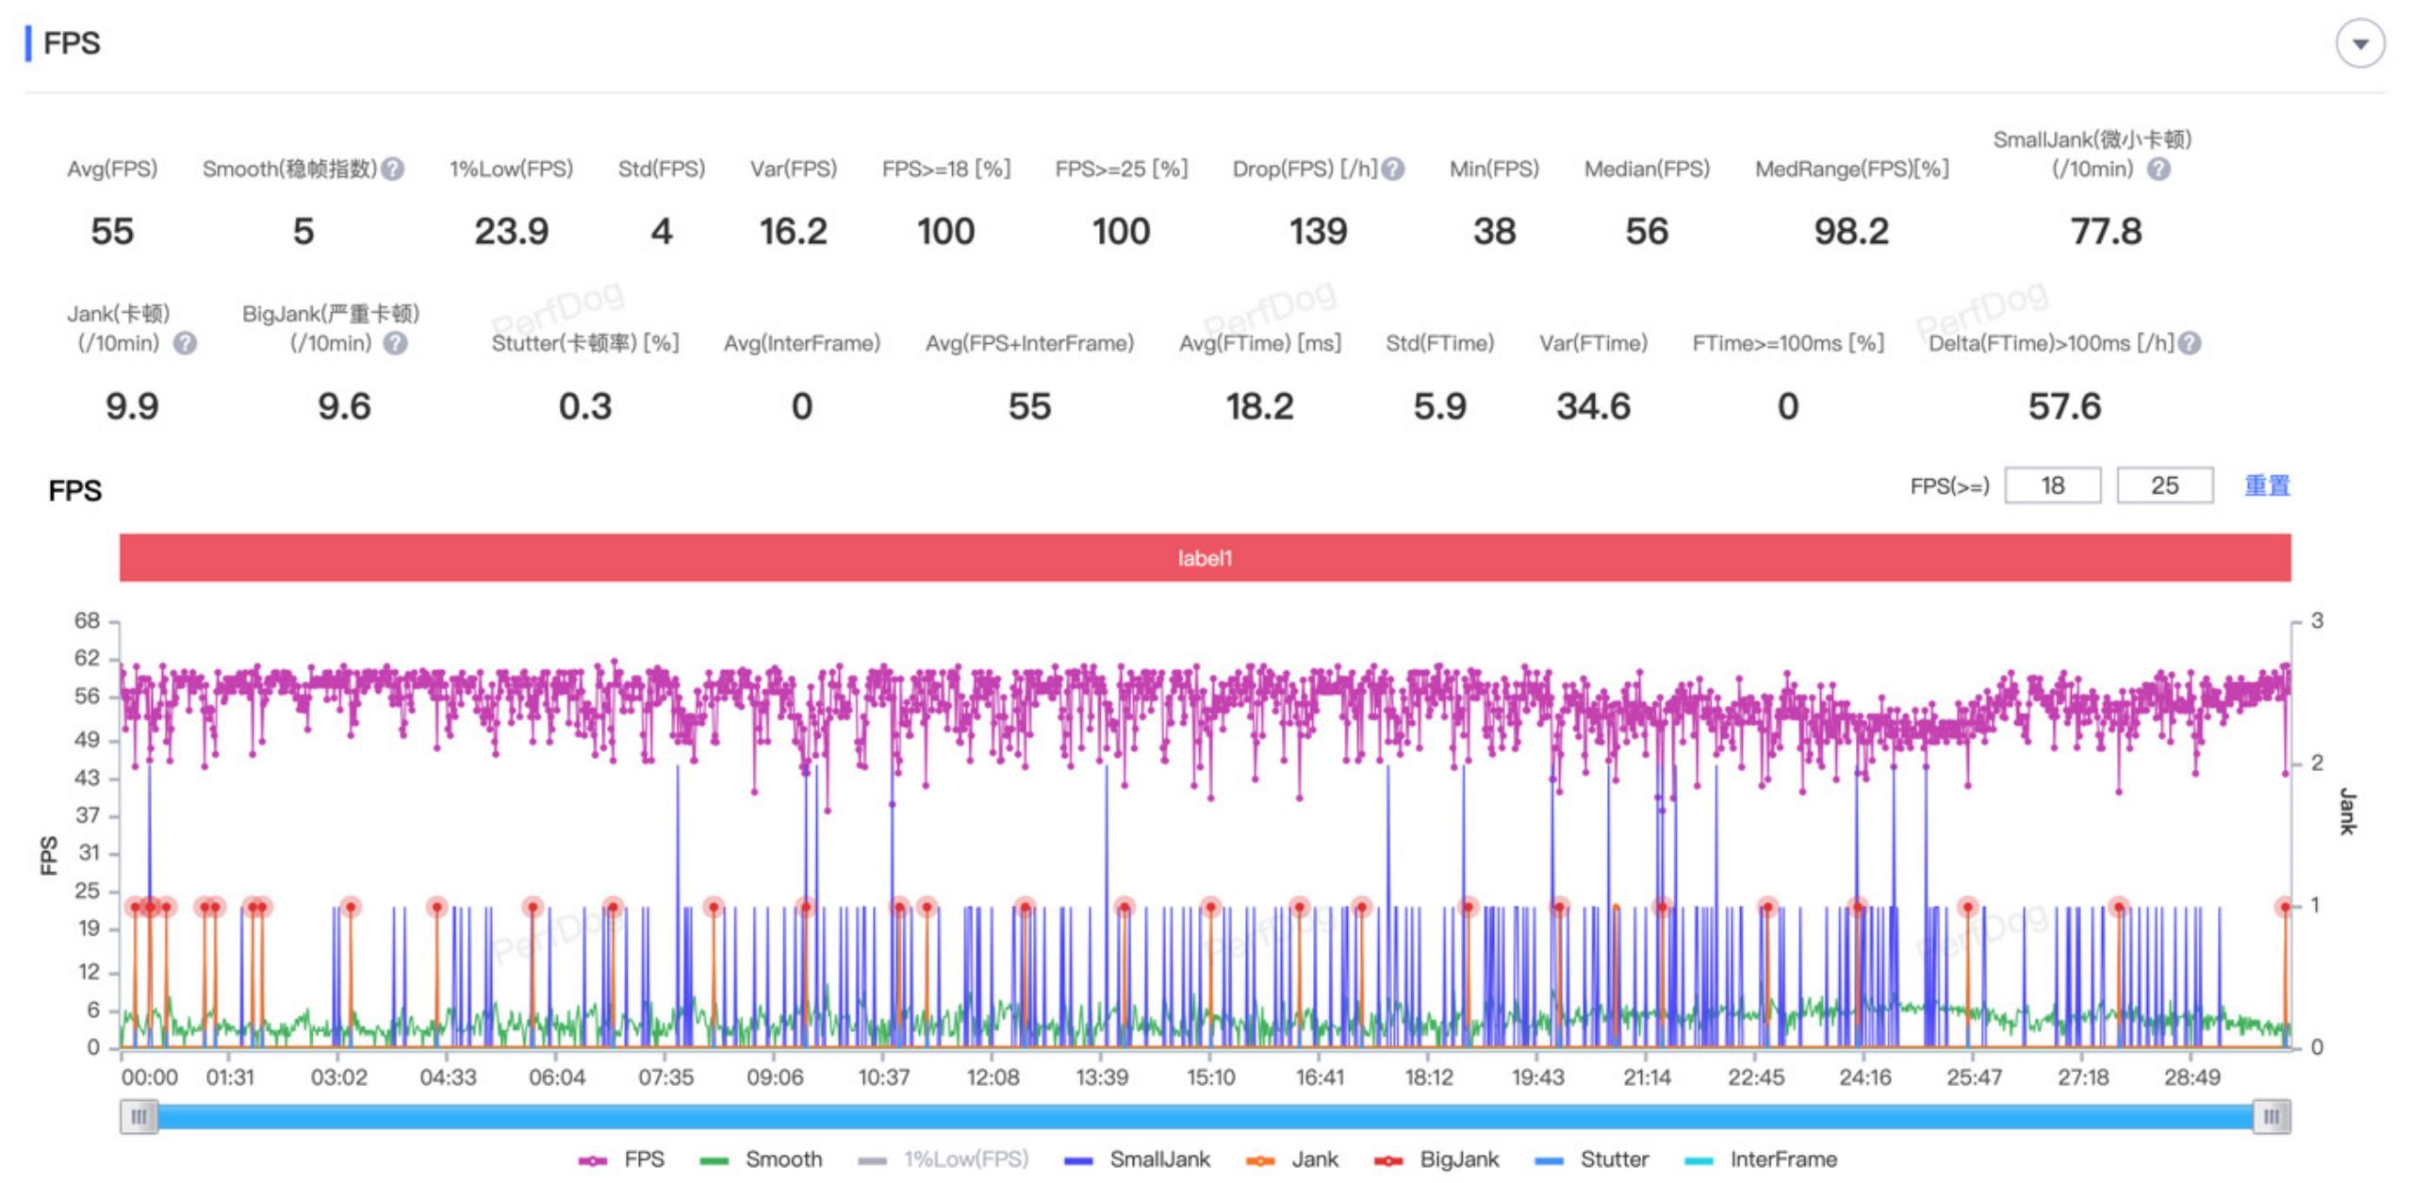Click the BigJank value 9.6

pyautogui.click(x=344, y=407)
